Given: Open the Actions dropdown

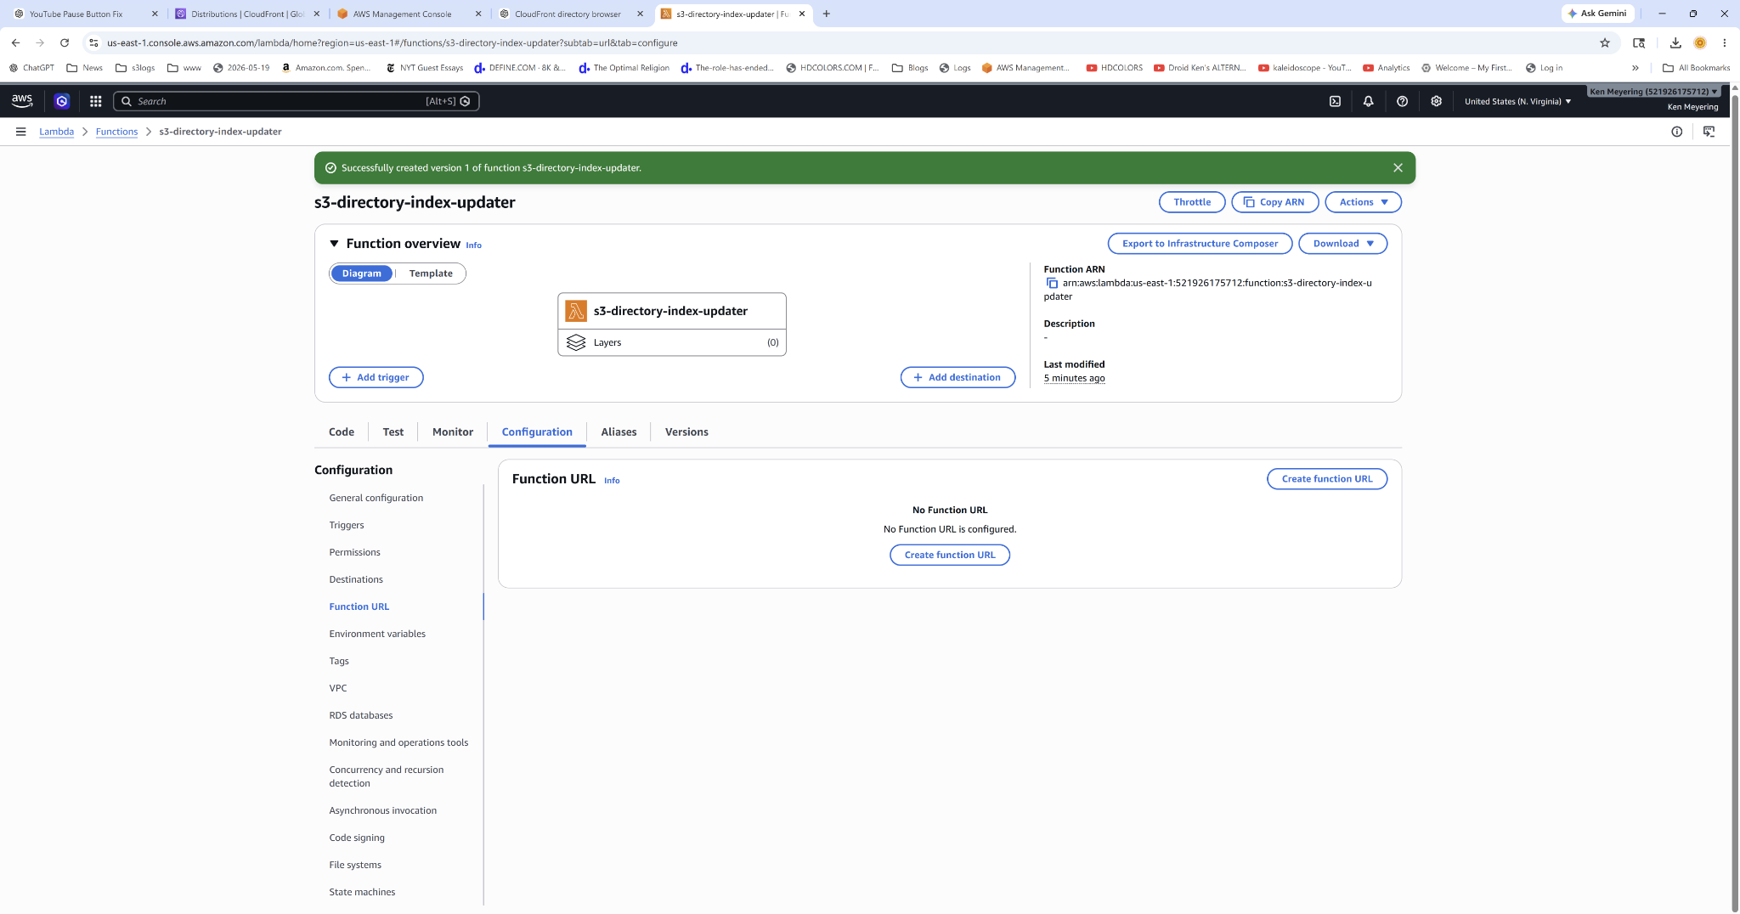Looking at the screenshot, I should (x=1363, y=202).
